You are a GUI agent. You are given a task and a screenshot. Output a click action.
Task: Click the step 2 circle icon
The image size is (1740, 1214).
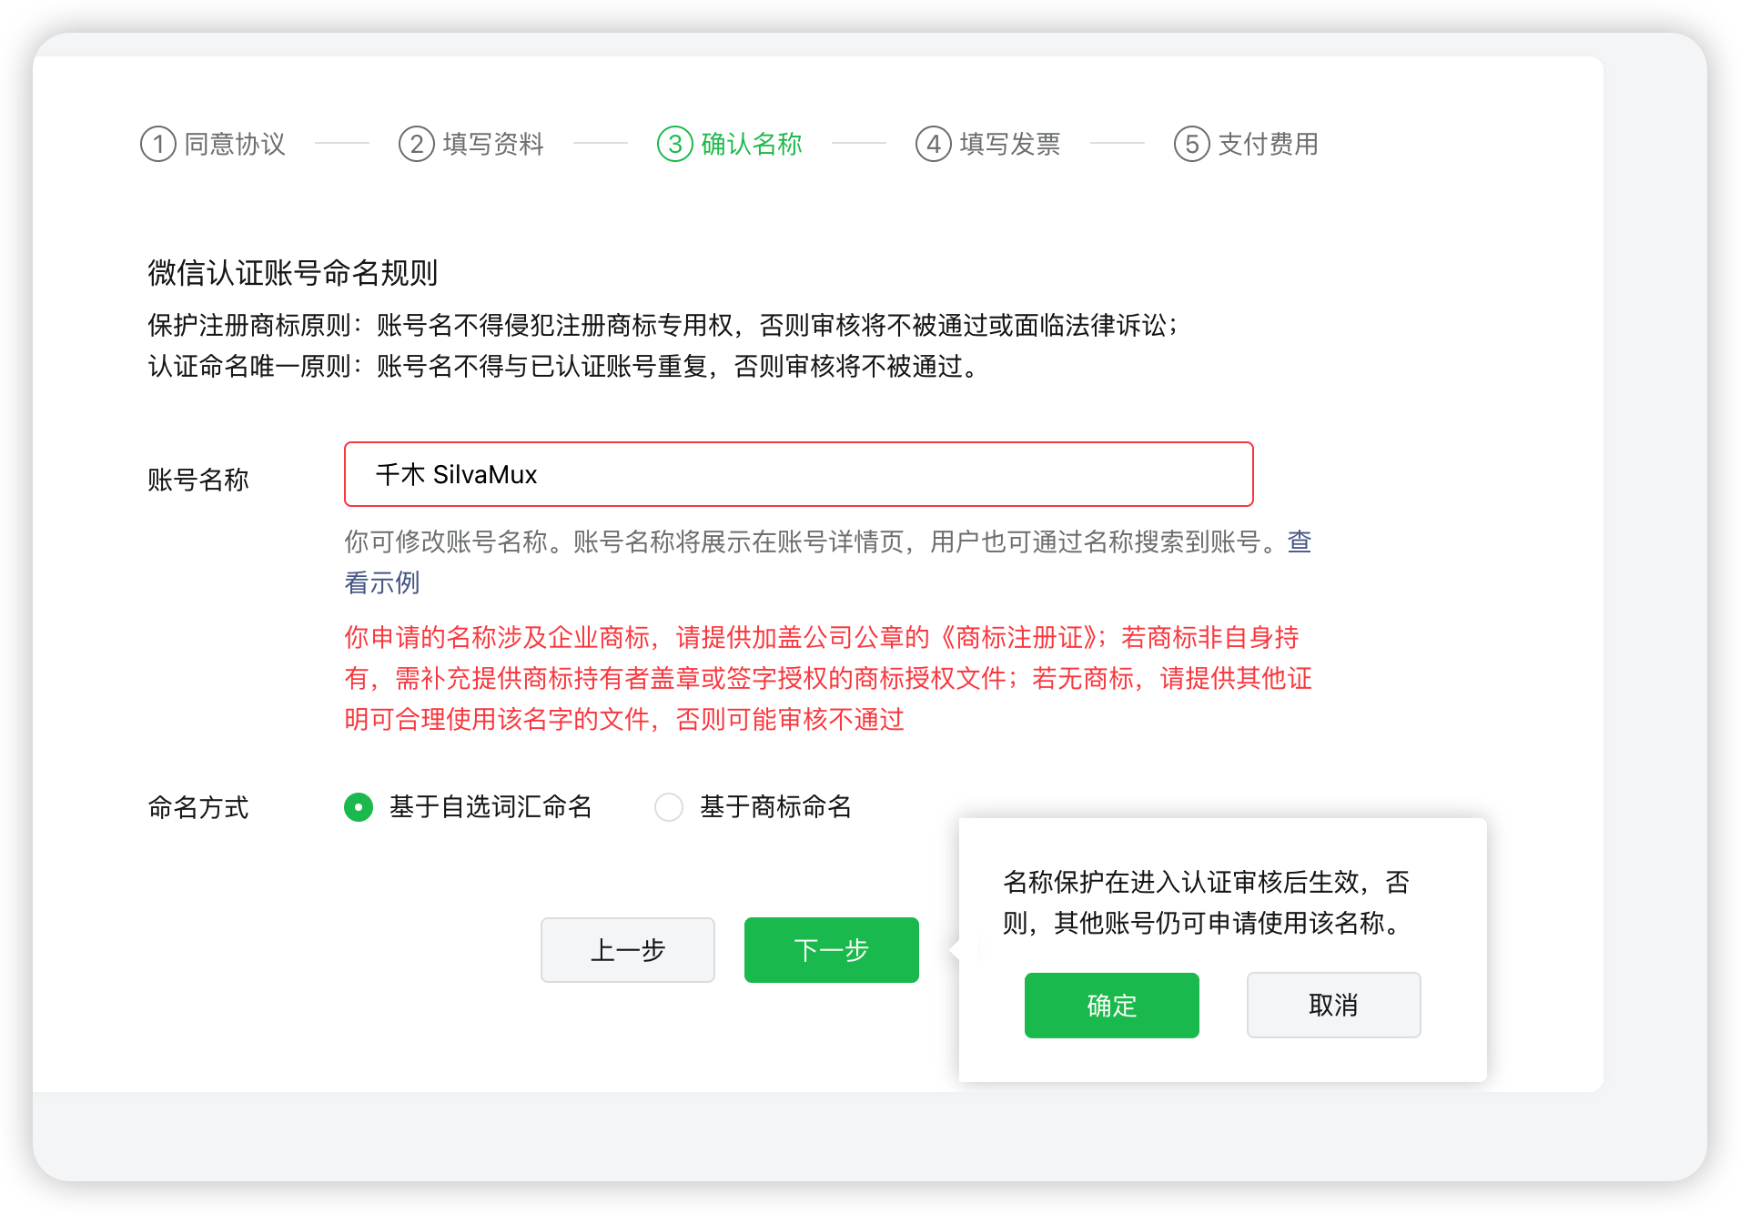pyautogui.click(x=416, y=144)
